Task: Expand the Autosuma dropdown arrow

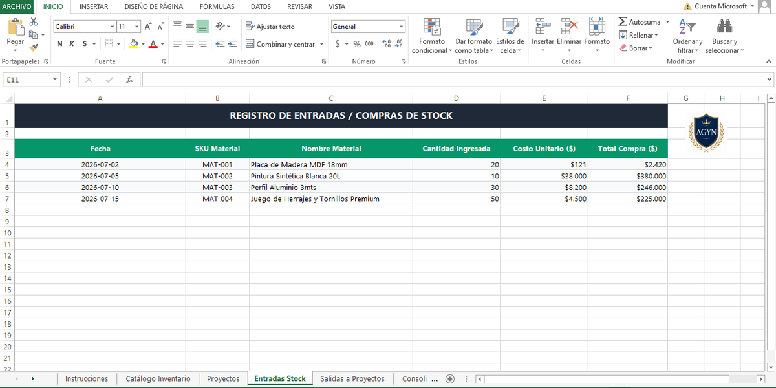Action: 667,22
